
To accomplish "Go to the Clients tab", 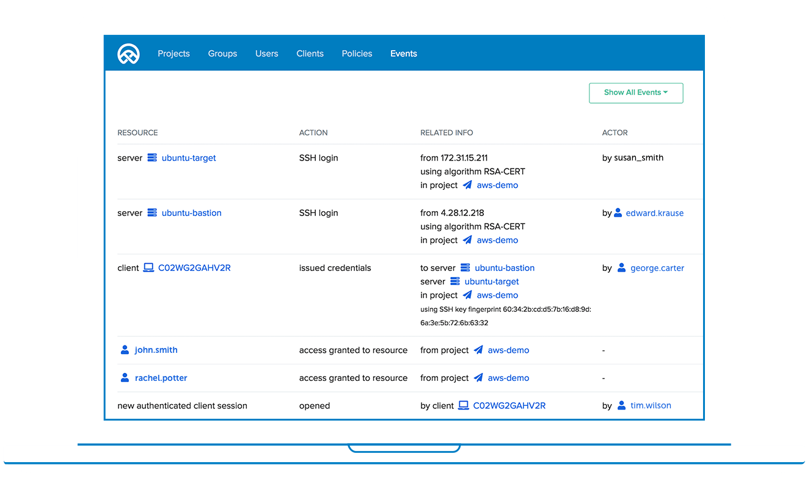I will point(310,54).
